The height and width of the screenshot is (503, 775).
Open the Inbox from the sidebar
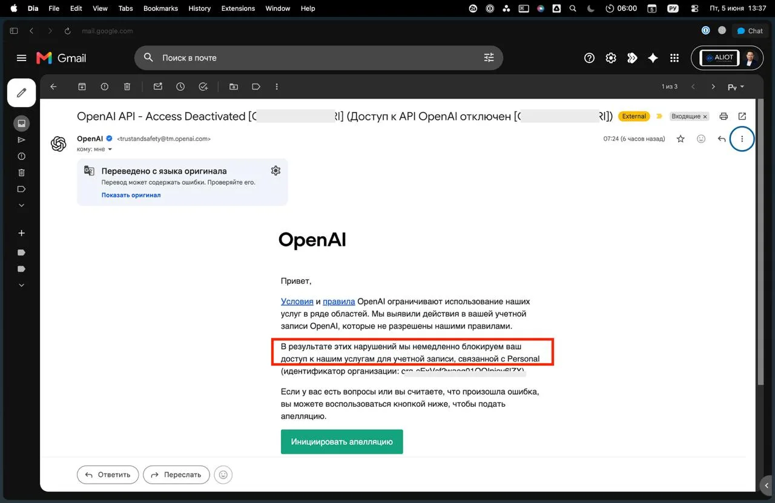(x=22, y=123)
